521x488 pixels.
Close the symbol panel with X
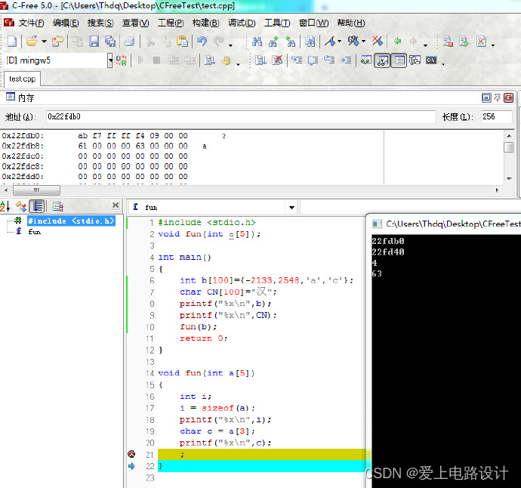(x=116, y=205)
